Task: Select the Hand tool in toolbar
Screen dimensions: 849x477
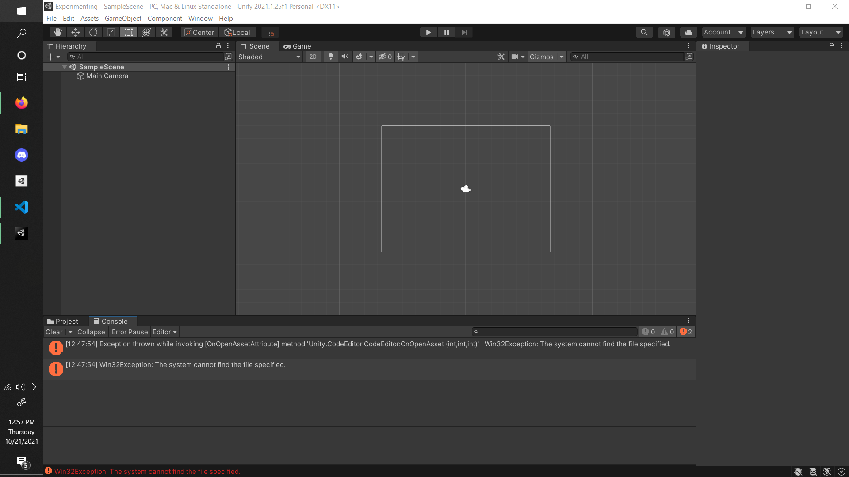Action: [57, 32]
